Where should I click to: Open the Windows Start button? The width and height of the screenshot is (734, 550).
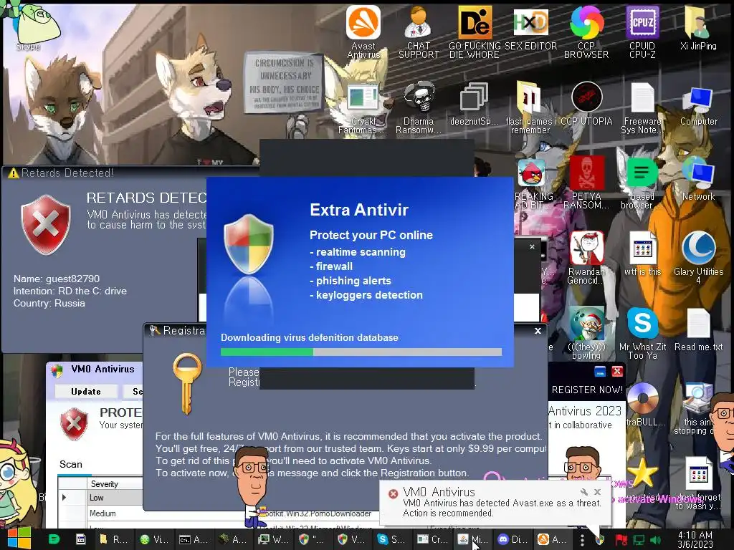[19, 539]
